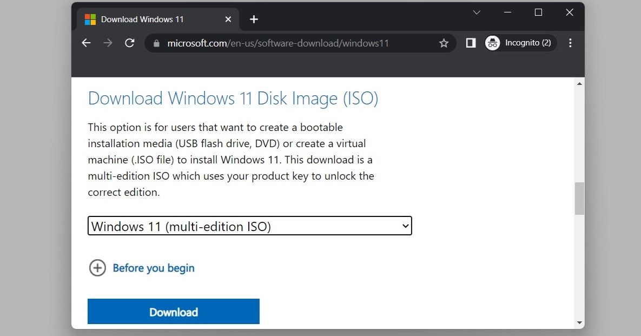The image size is (641, 336).
Task: Click the scrollbar down arrow
Action: [579, 321]
